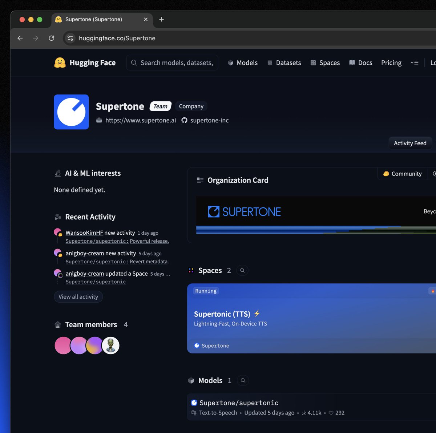Screen dimensions: 436x433
Task: Open the Models nav item
Action: point(243,63)
